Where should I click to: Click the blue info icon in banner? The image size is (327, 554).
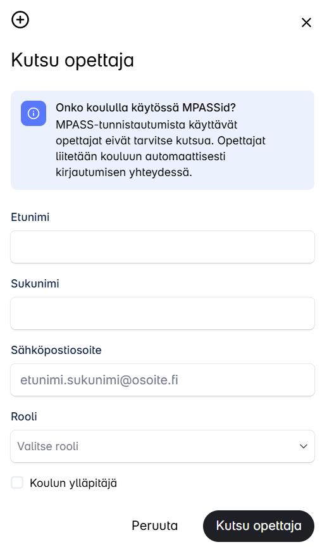point(34,113)
